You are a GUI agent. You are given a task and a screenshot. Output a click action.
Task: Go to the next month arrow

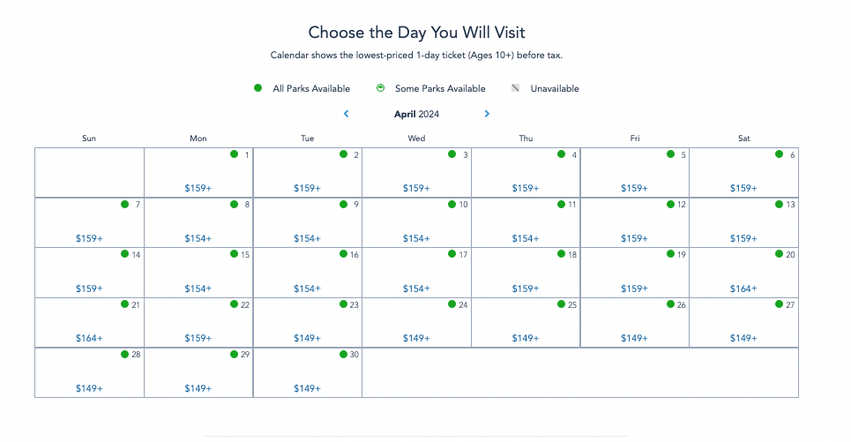click(x=487, y=114)
